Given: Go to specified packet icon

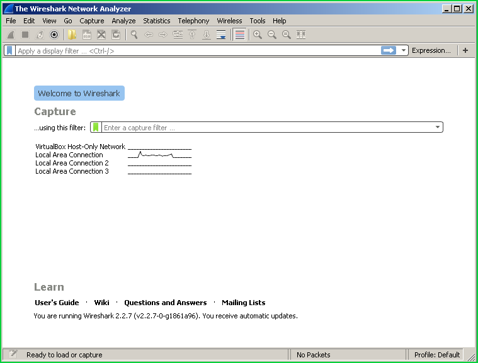Looking at the screenshot, I should 178,35.
